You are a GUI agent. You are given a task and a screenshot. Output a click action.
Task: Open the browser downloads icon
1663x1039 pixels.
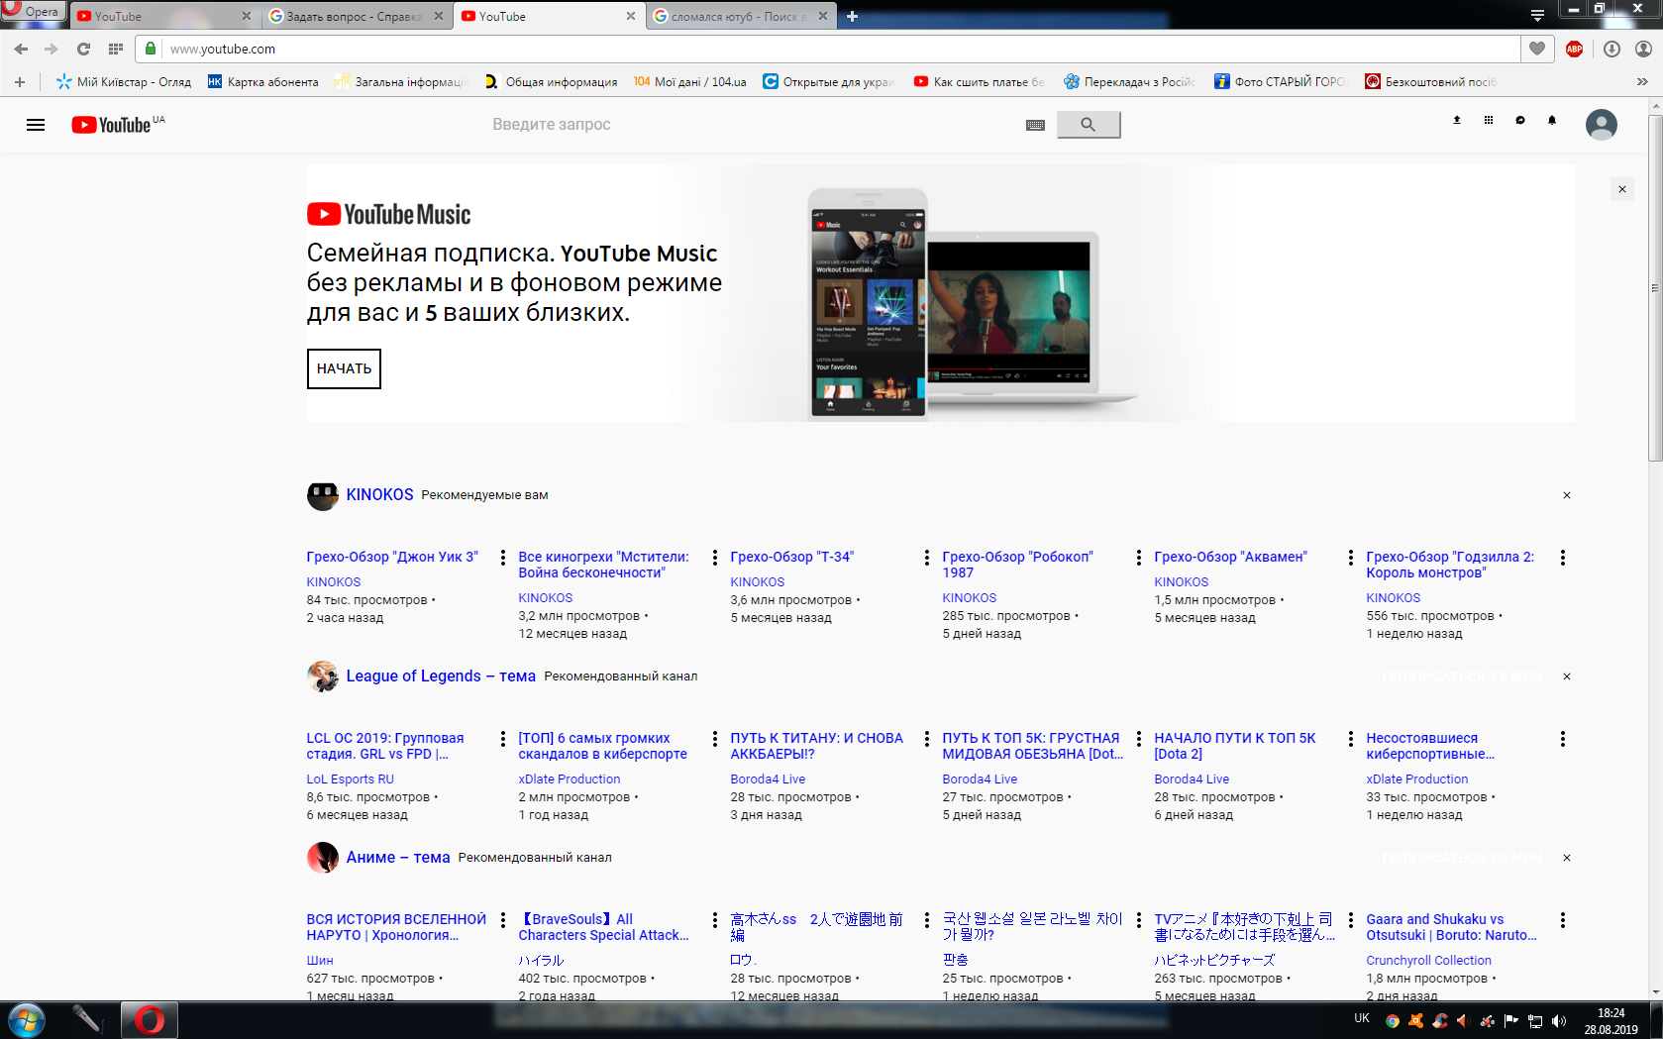[1612, 49]
